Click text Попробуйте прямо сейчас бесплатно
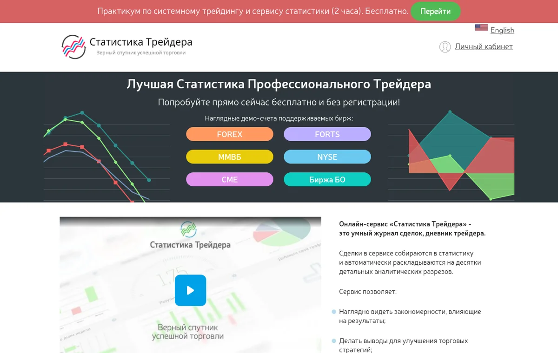The height and width of the screenshot is (353, 558). pos(279,102)
